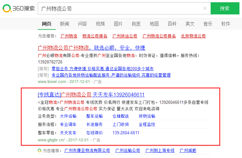Screen dimensions: 242x158
Task: Click the green circle icon beside bottom 为您推荐
Action: click(x=39, y=150)
